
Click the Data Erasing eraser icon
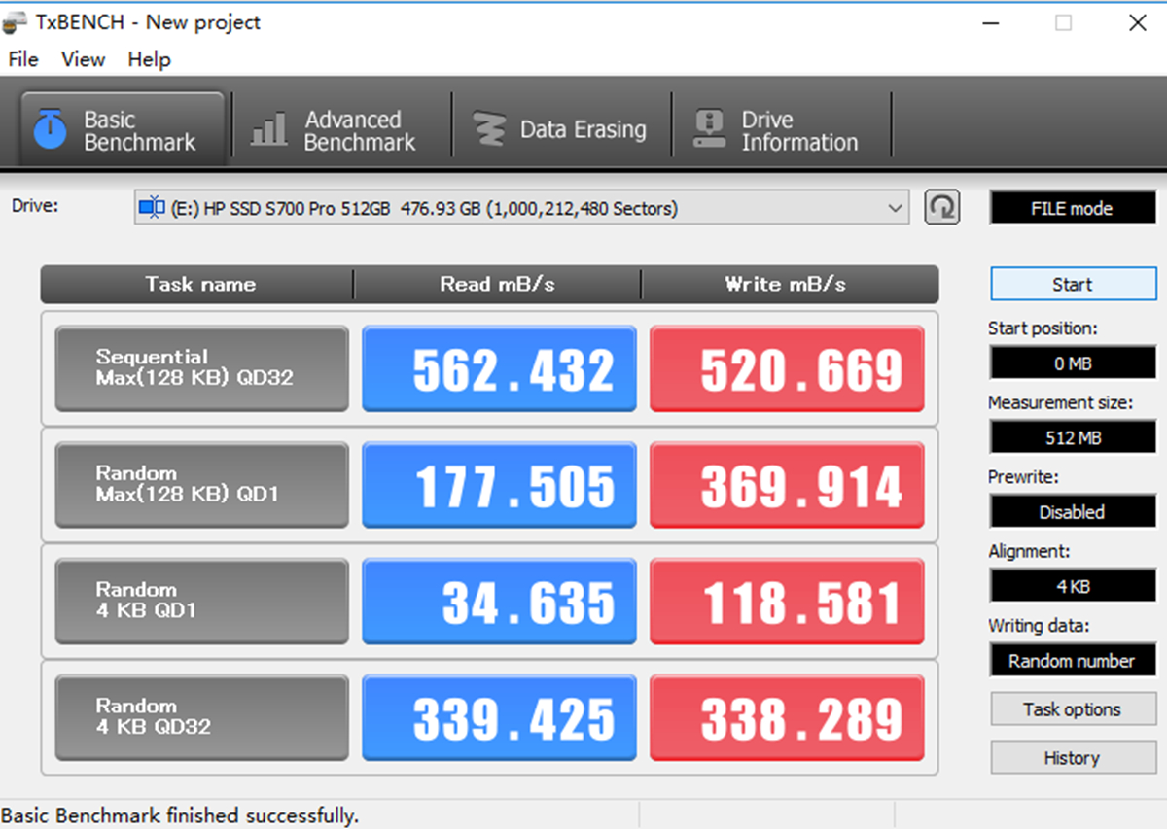pos(489,129)
